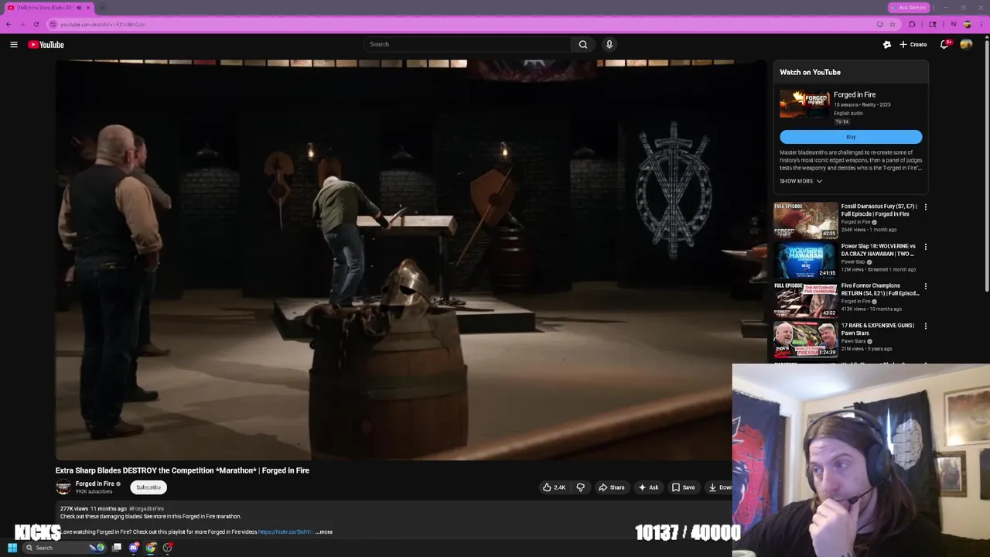Image resolution: width=990 pixels, height=557 pixels.
Task: Click the browser back arrow
Action: (x=9, y=24)
